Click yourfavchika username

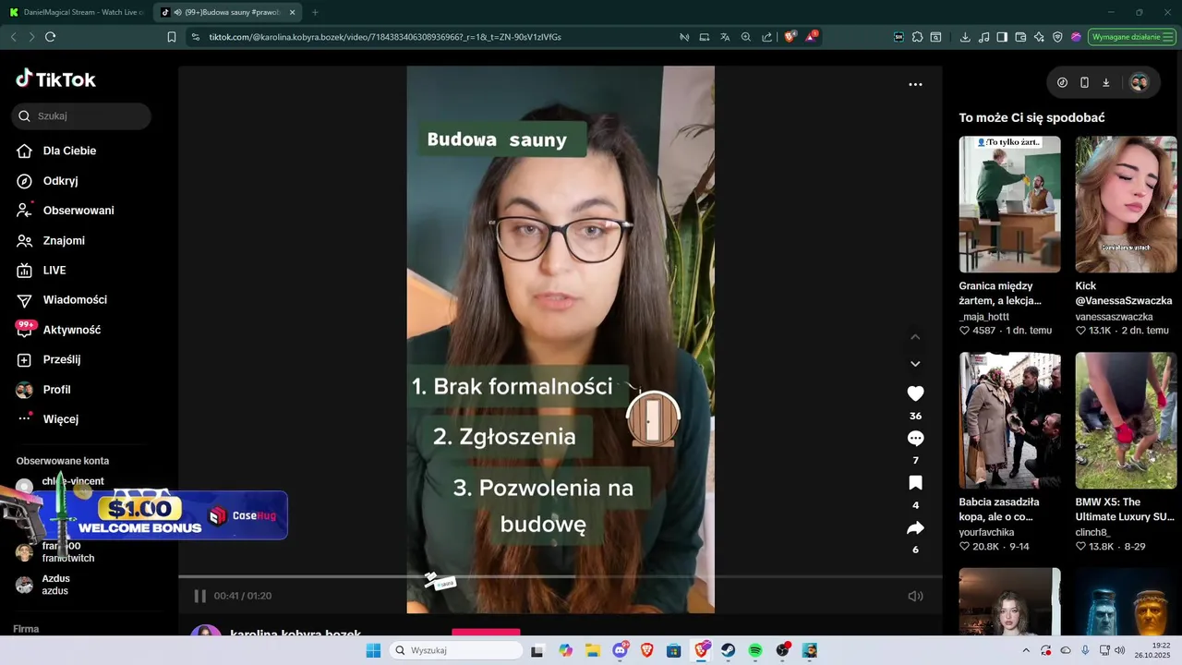point(986,533)
